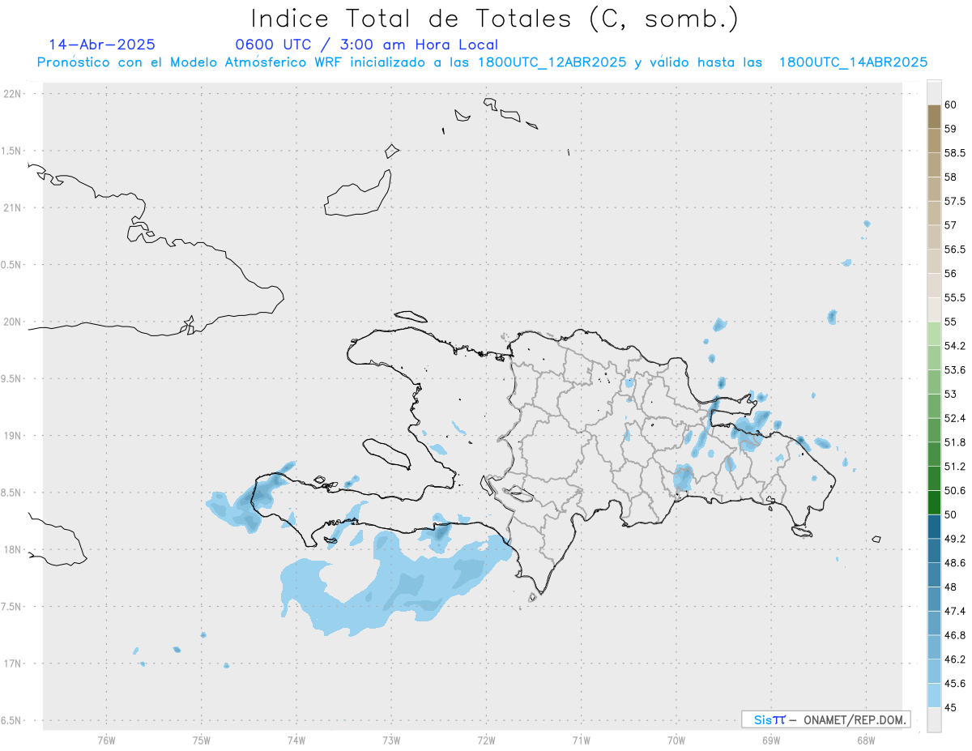Click the colorbar value '49.2'
This screenshot has width=972, height=751.
click(x=954, y=539)
